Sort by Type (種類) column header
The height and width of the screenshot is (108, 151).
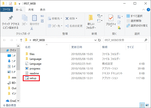coord(105,47)
